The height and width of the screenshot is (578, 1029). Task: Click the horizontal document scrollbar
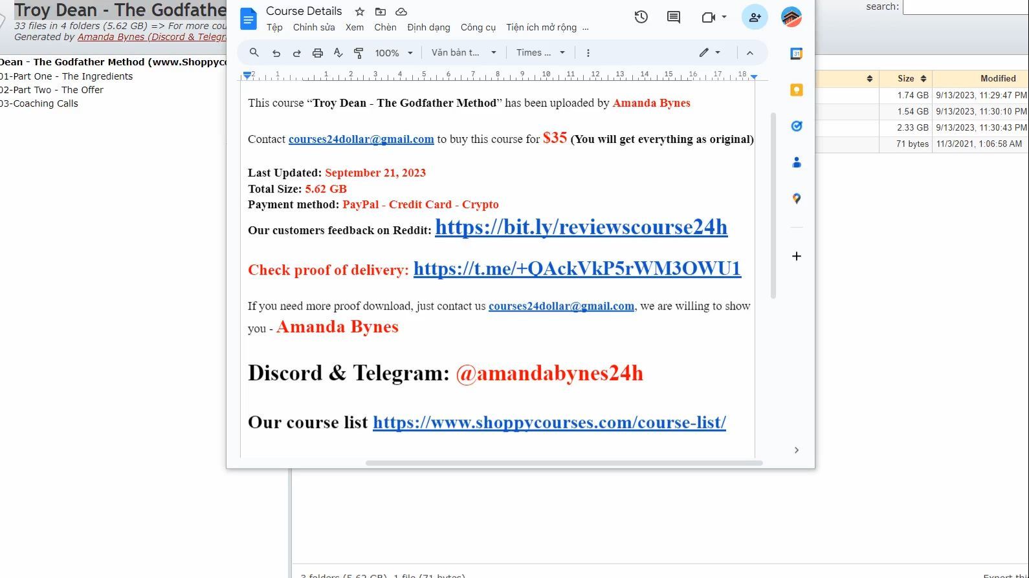pyautogui.click(x=564, y=463)
